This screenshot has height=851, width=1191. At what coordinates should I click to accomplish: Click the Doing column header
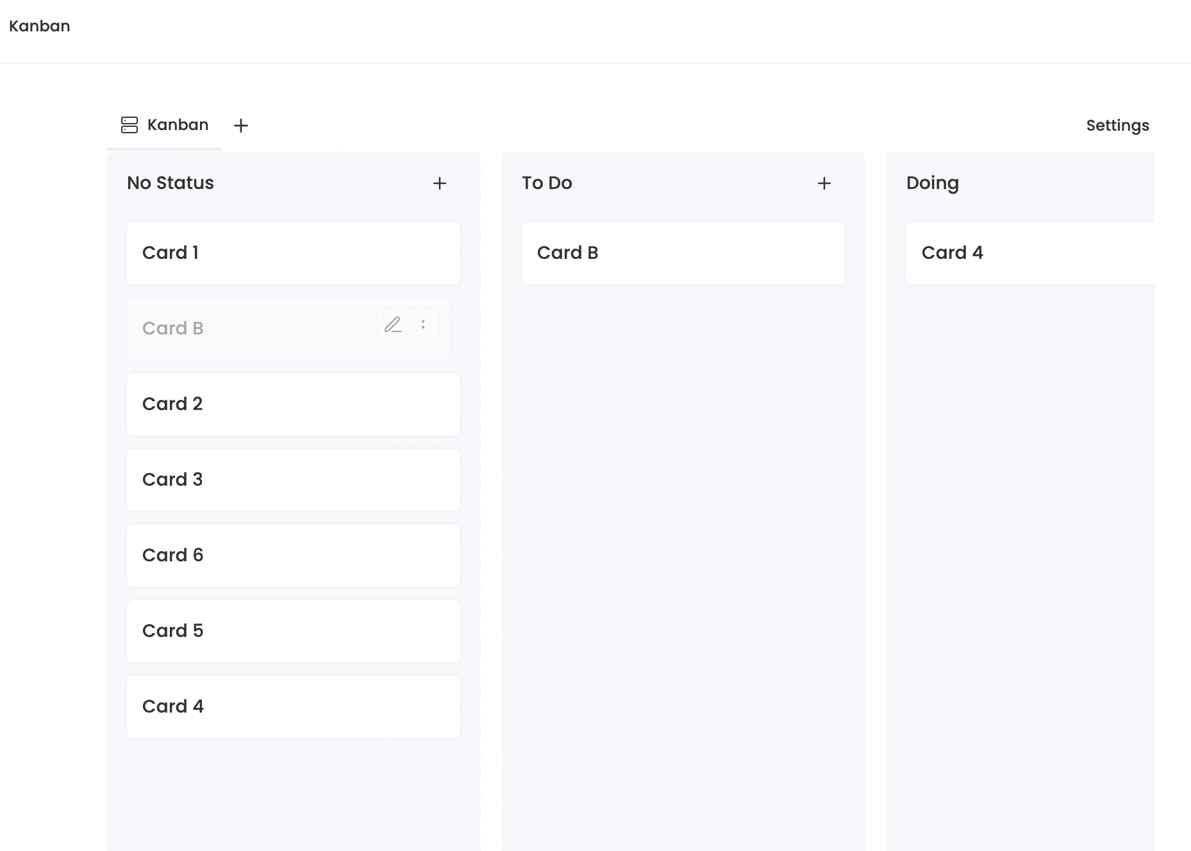point(933,184)
